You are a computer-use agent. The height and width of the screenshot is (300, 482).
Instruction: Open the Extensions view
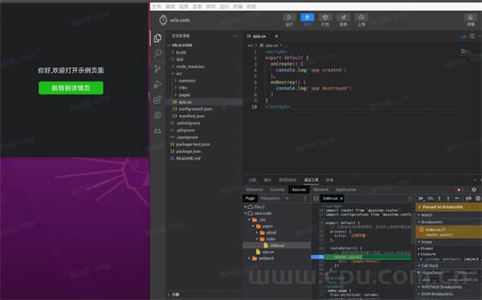157,99
